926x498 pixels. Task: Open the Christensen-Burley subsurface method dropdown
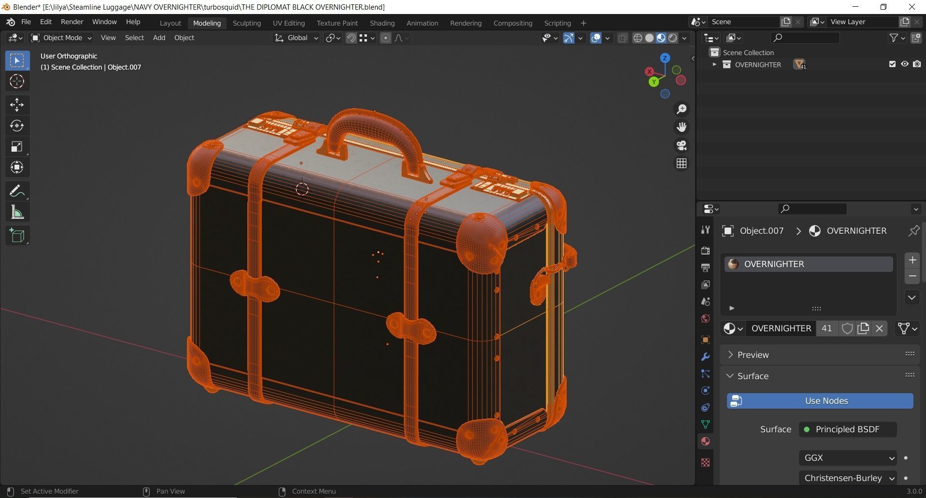[x=848, y=478]
